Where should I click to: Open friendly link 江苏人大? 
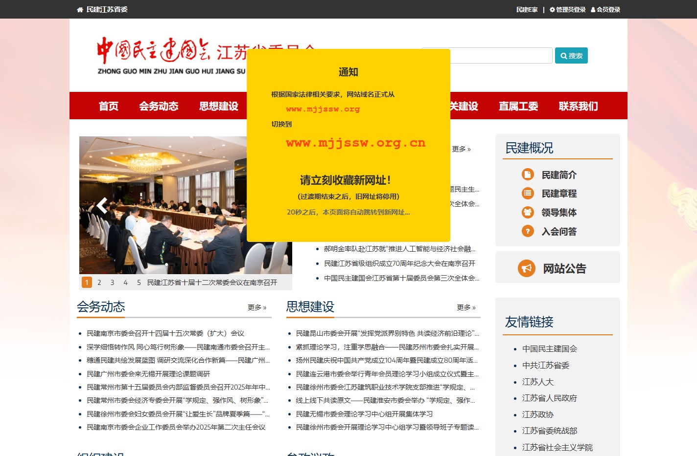pyautogui.click(x=538, y=382)
